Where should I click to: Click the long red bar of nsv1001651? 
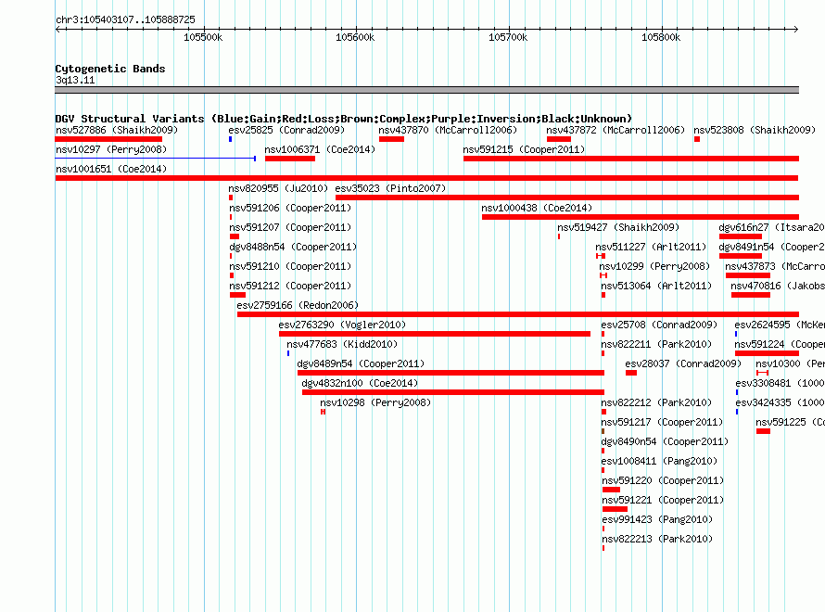[x=426, y=178]
